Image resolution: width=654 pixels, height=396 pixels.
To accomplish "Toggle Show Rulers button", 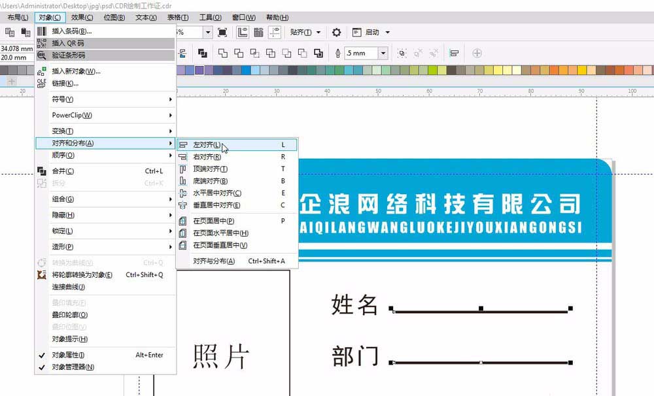I will point(243,33).
